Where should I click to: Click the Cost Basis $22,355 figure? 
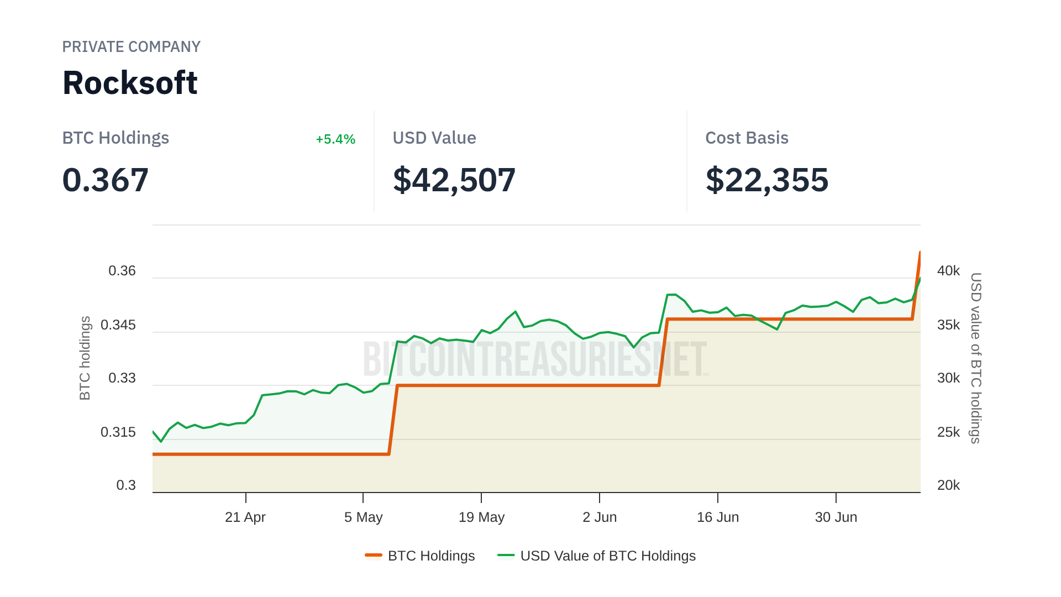pos(766,180)
